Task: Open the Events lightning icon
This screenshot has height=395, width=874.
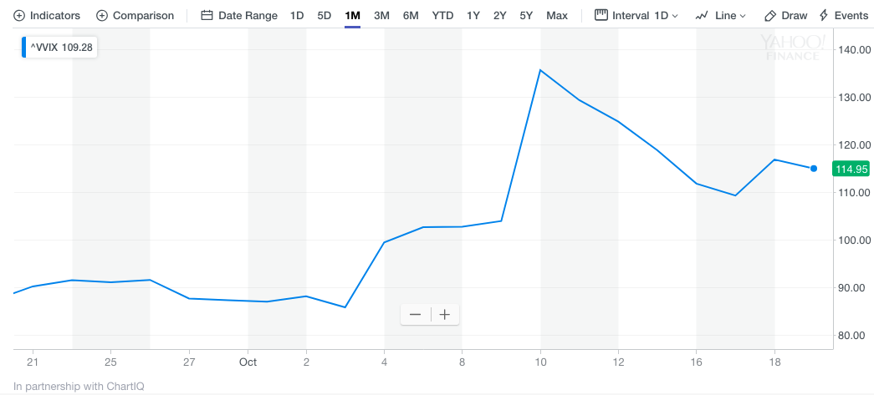Action: (x=824, y=16)
